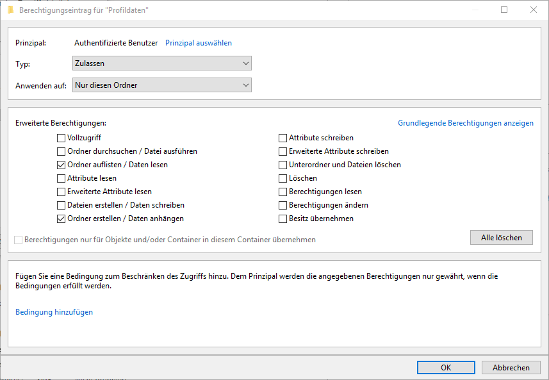
Task: Open Grundlegende Berechtigungen anzeigen link
Action: (x=465, y=123)
